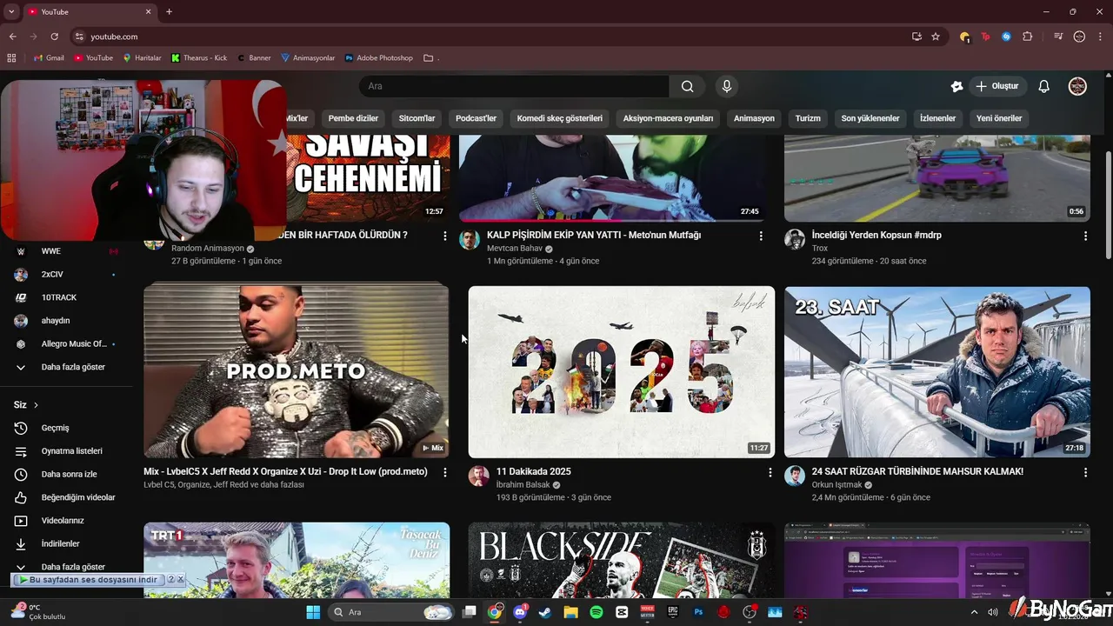Open the Adobe Photoshop bookmark

379,58
